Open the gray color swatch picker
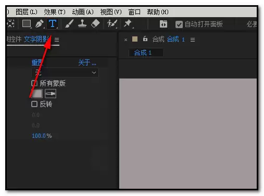This screenshot has height=196, width=264. pyautogui.click(x=37, y=94)
